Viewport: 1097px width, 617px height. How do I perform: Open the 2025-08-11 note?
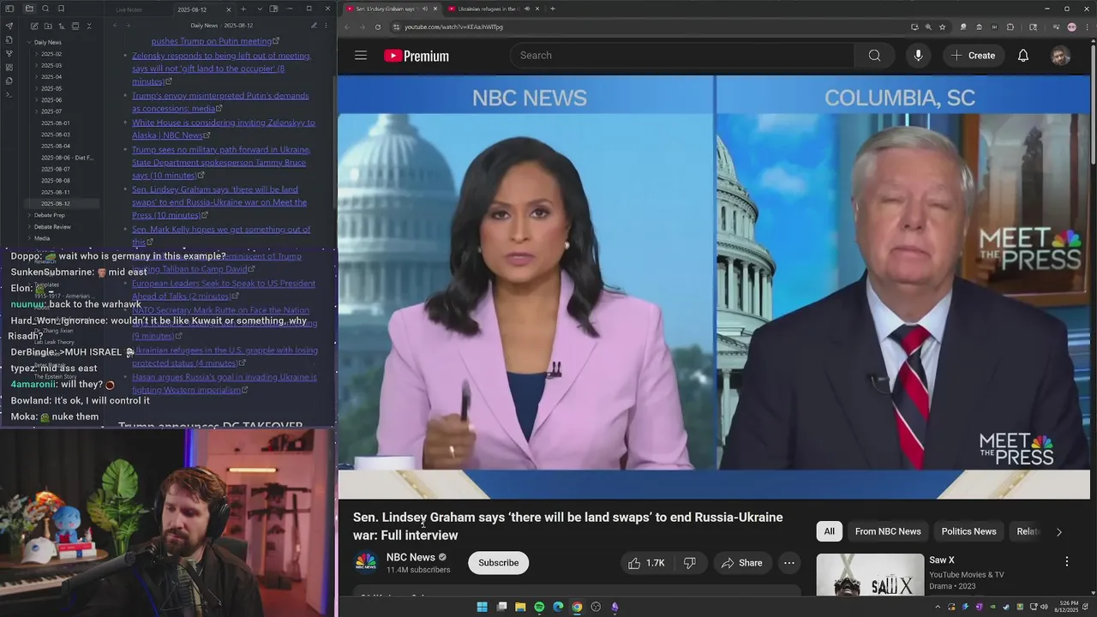click(56, 192)
